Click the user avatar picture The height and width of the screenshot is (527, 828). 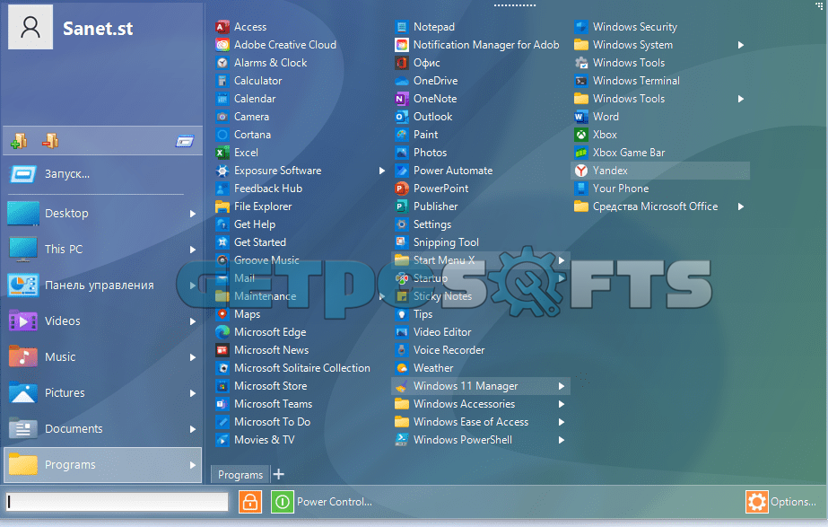[x=31, y=28]
